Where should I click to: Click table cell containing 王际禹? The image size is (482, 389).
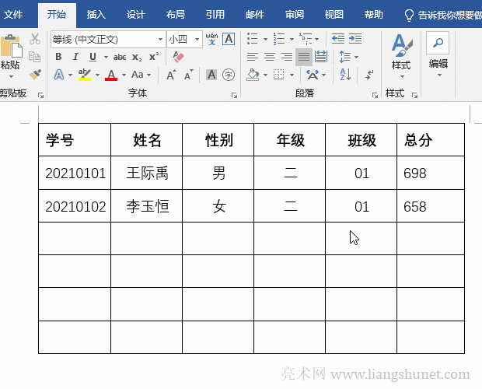(x=147, y=173)
